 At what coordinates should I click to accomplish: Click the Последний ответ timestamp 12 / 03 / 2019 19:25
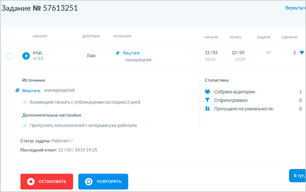tap(78, 150)
